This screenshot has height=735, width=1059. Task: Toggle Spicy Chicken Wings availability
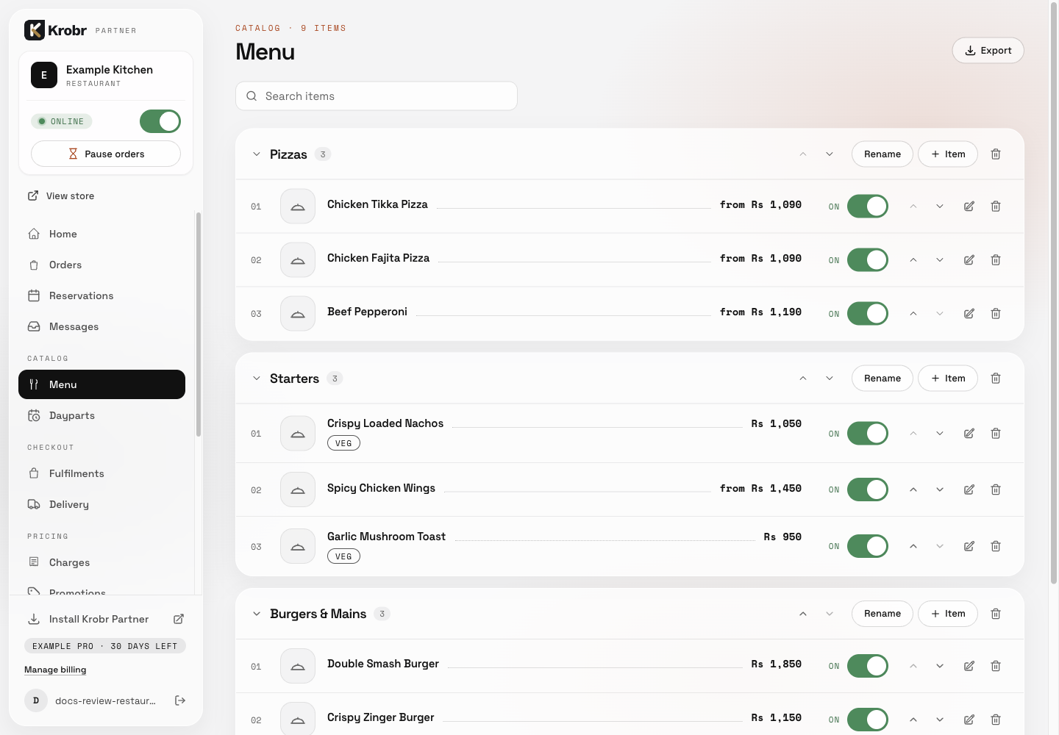pyautogui.click(x=868, y=490)
